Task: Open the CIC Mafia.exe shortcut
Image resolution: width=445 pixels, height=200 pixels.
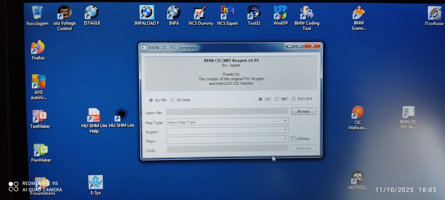Action: tap(358, 118)
